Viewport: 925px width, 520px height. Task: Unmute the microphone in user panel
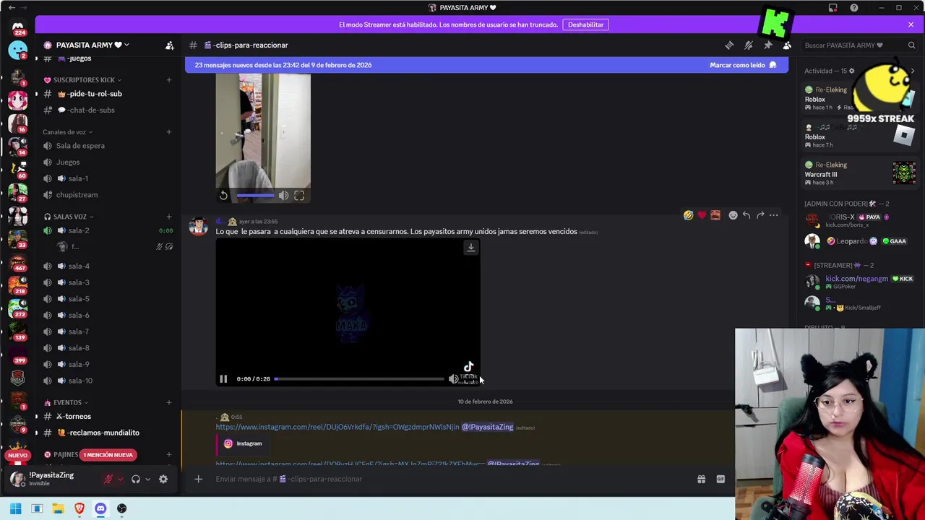pos(108,479)
